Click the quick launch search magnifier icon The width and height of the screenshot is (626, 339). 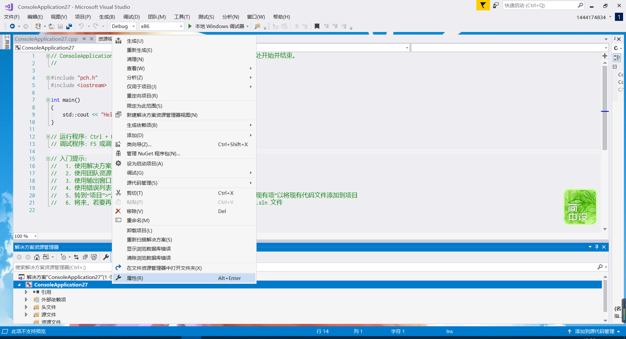(580, 5)
